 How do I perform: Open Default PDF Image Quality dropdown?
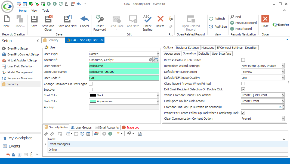283,78
